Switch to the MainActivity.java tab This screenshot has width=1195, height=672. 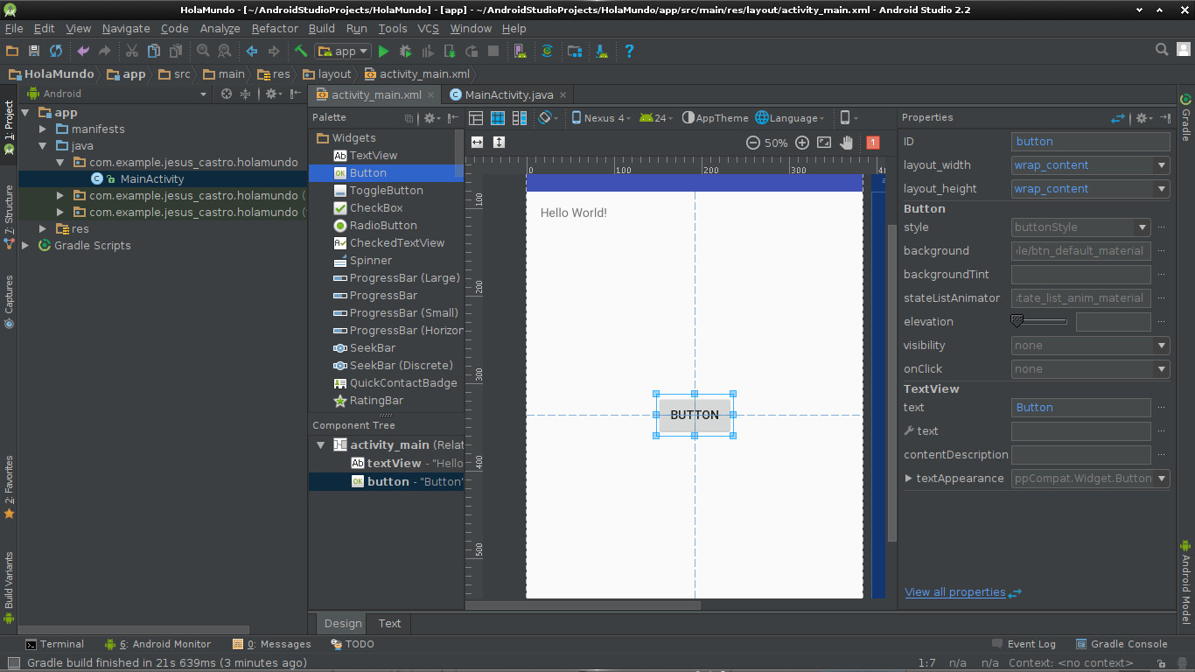point(507,94)
